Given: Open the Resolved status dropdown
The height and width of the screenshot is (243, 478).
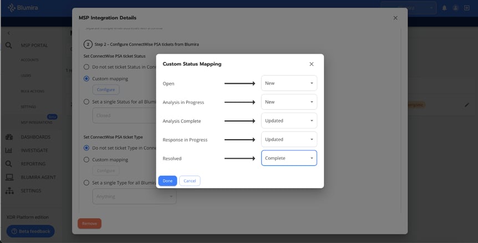Looking at the screenshot, I should pyautogui.click(x=289, y=158).
